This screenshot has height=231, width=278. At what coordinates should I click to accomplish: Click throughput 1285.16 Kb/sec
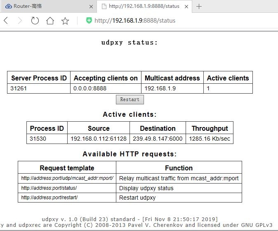(x=210, y=139)
